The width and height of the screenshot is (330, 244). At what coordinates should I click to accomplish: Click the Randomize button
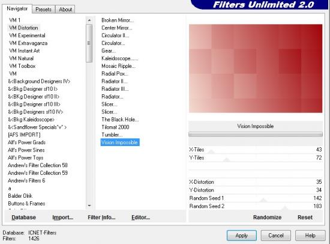tap(267, 218)
